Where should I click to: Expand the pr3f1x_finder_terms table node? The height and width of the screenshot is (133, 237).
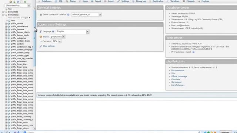[x=6, y=122]
